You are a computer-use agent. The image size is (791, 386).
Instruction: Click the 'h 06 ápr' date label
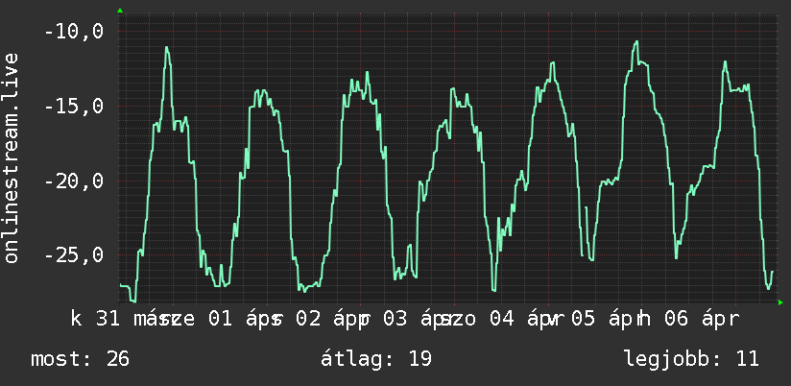[687, 320]
